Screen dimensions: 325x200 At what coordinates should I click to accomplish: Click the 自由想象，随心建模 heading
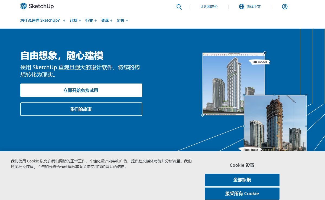click(62, 56)
